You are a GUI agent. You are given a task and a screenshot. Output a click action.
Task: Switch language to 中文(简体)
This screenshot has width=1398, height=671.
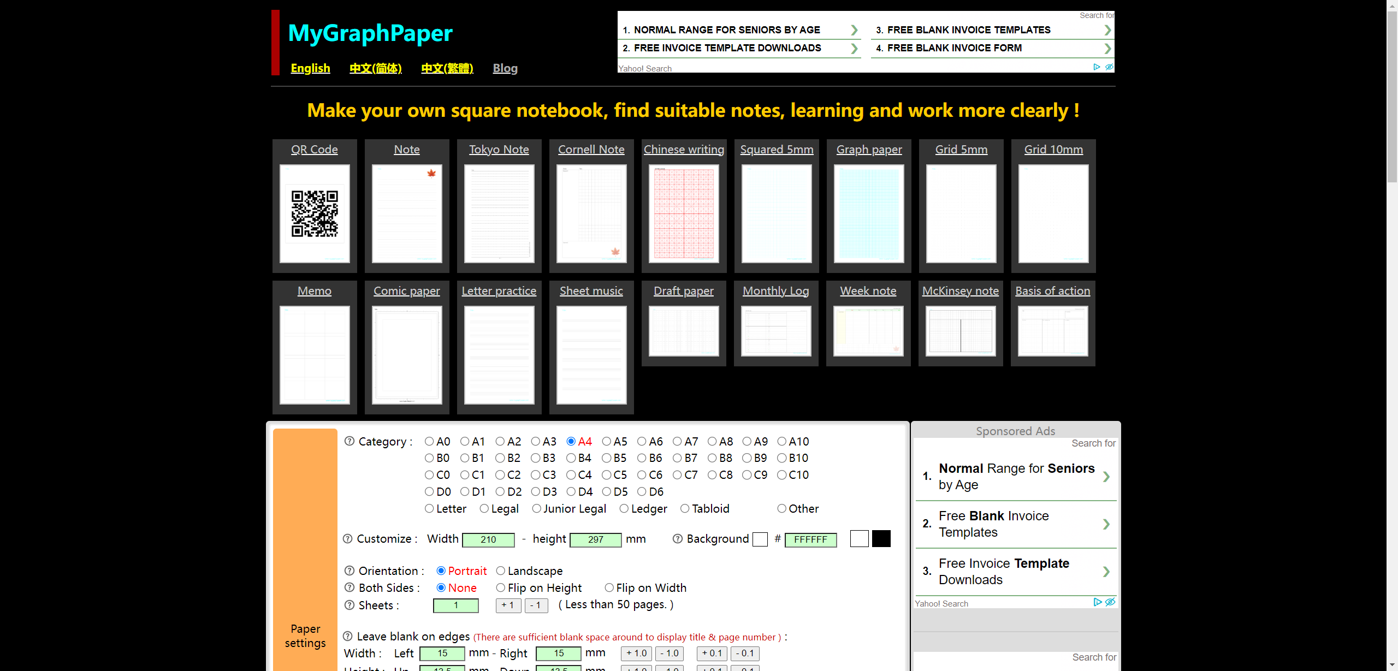(376, 68)
